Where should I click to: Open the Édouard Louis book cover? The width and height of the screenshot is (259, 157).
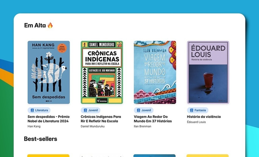[208, 72]
